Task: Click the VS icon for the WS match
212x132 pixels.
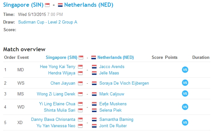Action: [x=185, y=83]
